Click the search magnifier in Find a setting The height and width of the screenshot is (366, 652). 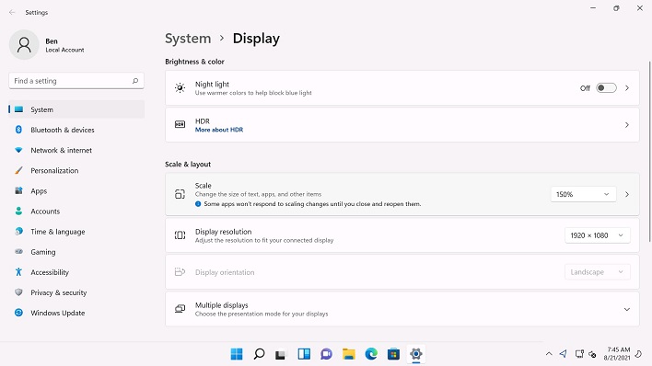pos(135,81)
